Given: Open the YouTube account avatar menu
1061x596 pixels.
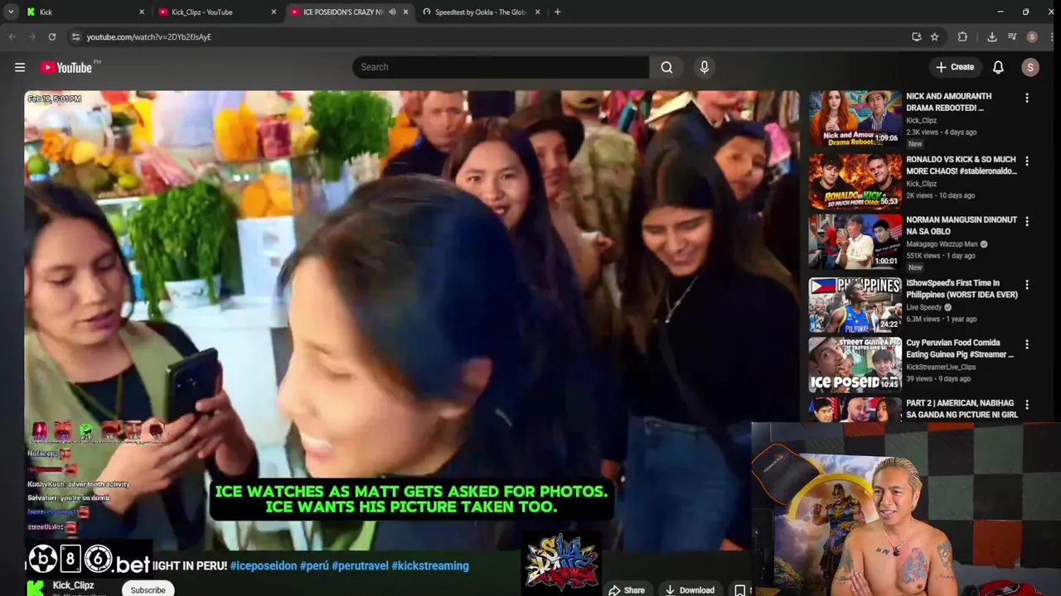Looking at the screenshot, I should coord(1030,67).
